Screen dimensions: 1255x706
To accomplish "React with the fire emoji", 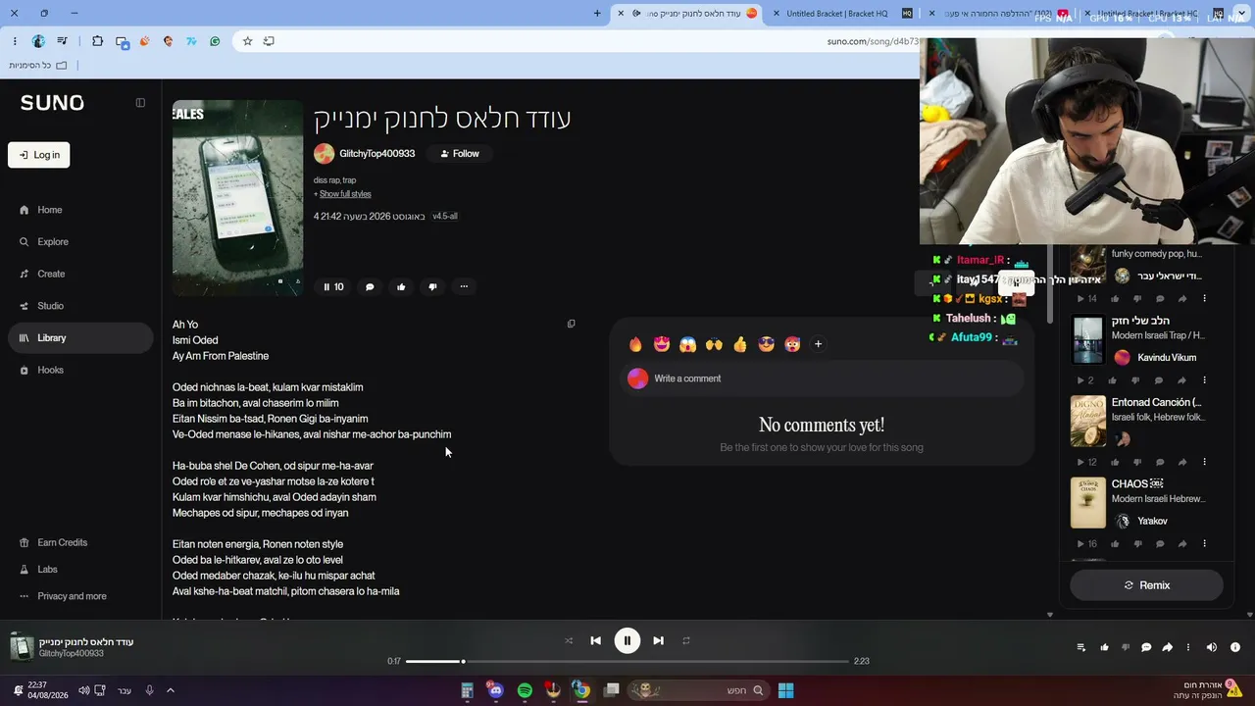I will point(635,344).
